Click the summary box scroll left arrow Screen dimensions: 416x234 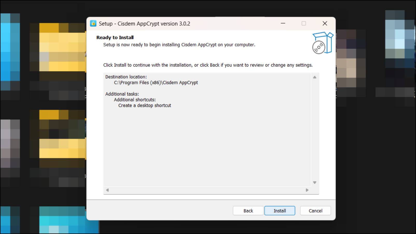click(x=107, y=190)
